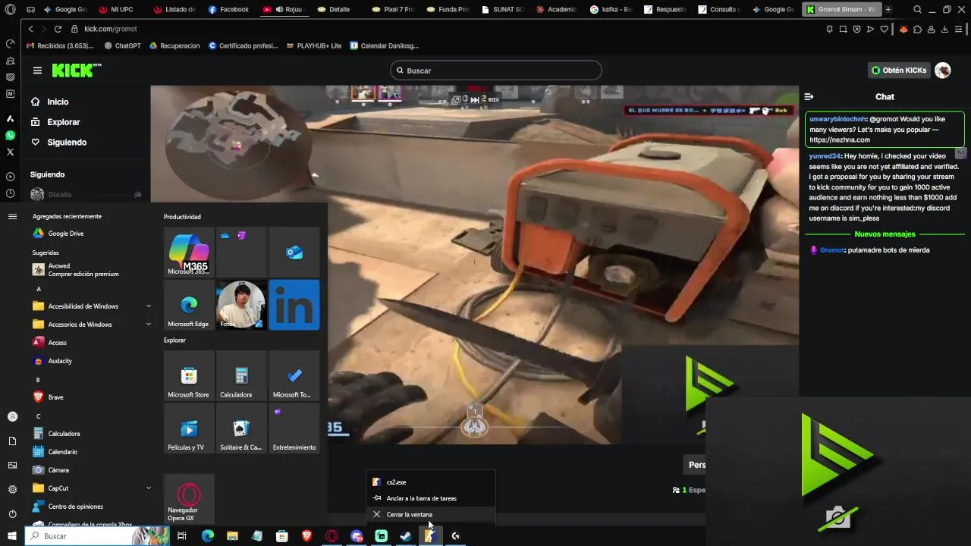Open the Calculadora tile
This screenshot has height=546, width=971.
241,376
